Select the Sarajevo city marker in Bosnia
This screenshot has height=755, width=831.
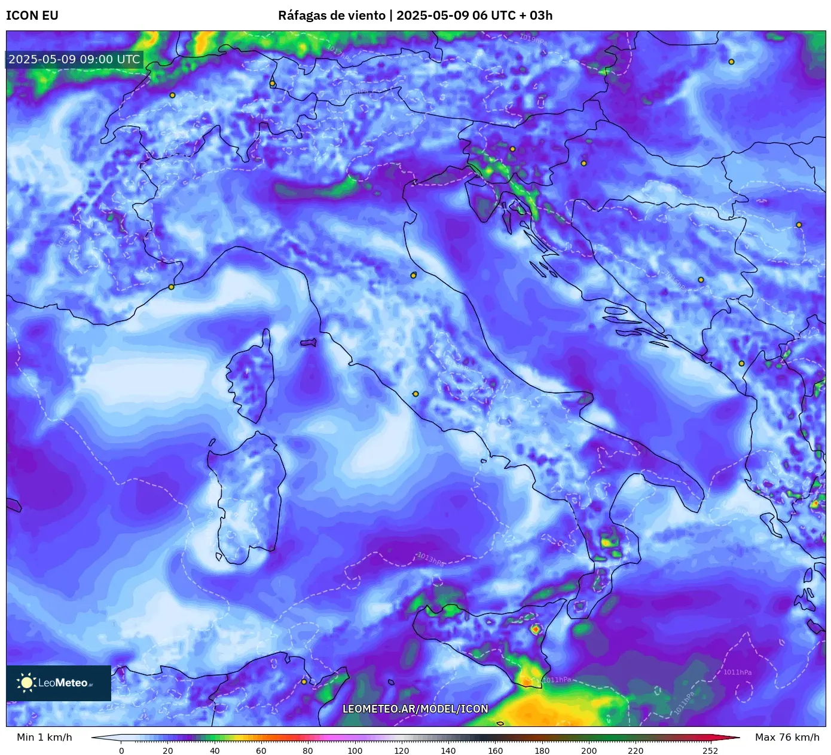click(x=701, y=280)
